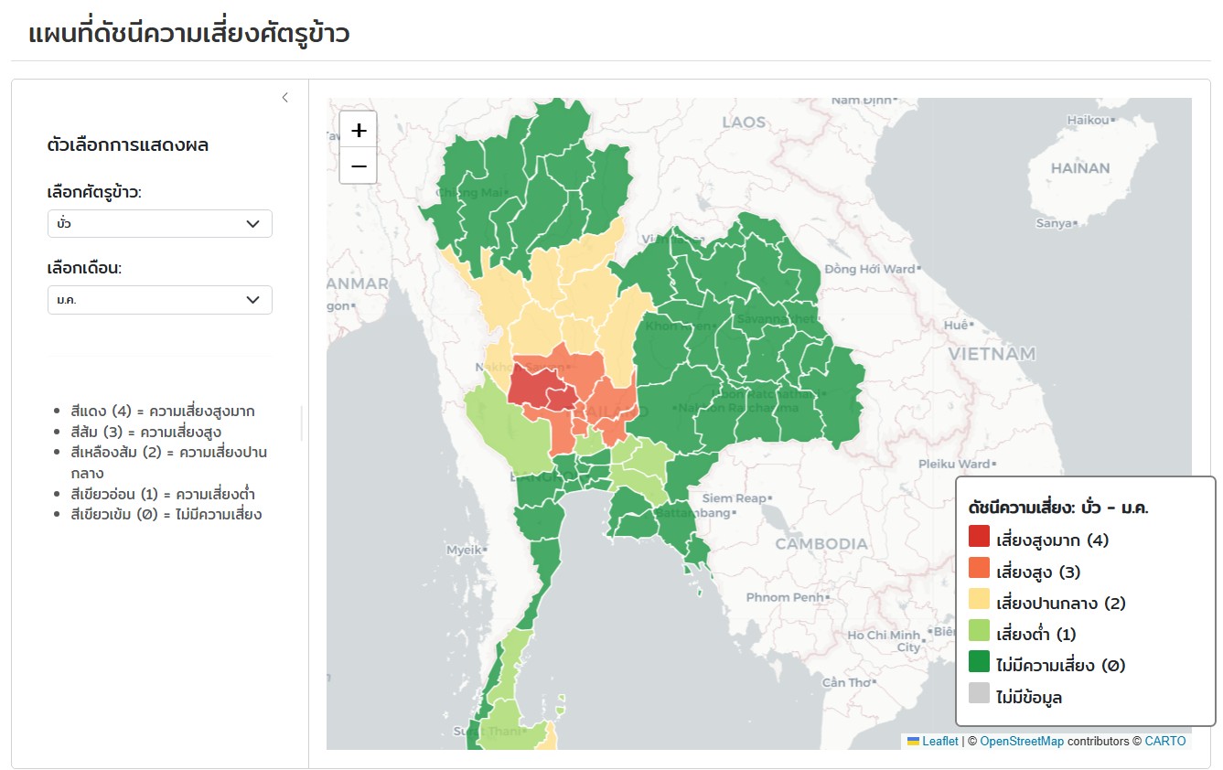Open the month dropdown showing ม.ค.

(x=160, y=299)
